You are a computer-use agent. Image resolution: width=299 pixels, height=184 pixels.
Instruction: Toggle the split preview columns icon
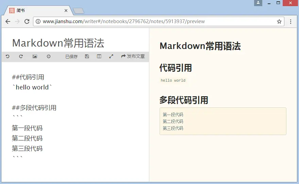(x=99, y=56)
